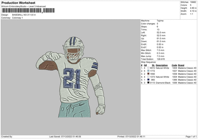Click the machine value 'Tajima'
This screenshot has width=198, height=139.
[x=160, y=21]
